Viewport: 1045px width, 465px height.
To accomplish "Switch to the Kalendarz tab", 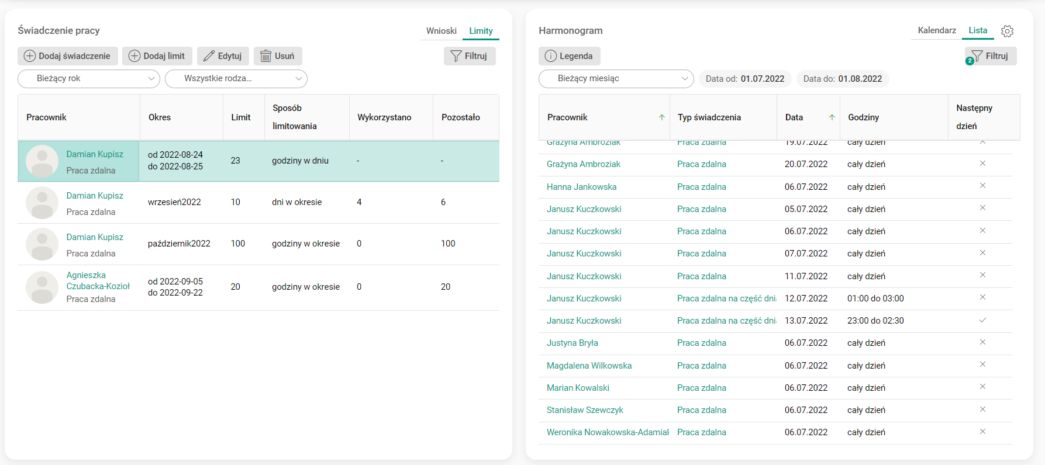I will (936, 30).
